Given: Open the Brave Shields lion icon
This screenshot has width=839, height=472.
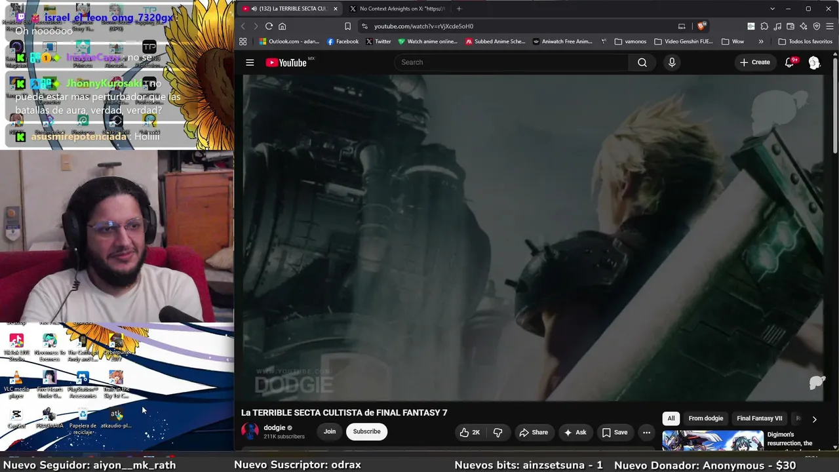Looking at the screenshot, I should click(701, 26).
